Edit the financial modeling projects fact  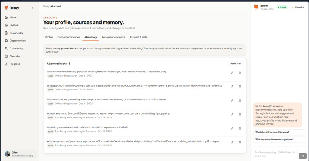click(x=232, y=86)
